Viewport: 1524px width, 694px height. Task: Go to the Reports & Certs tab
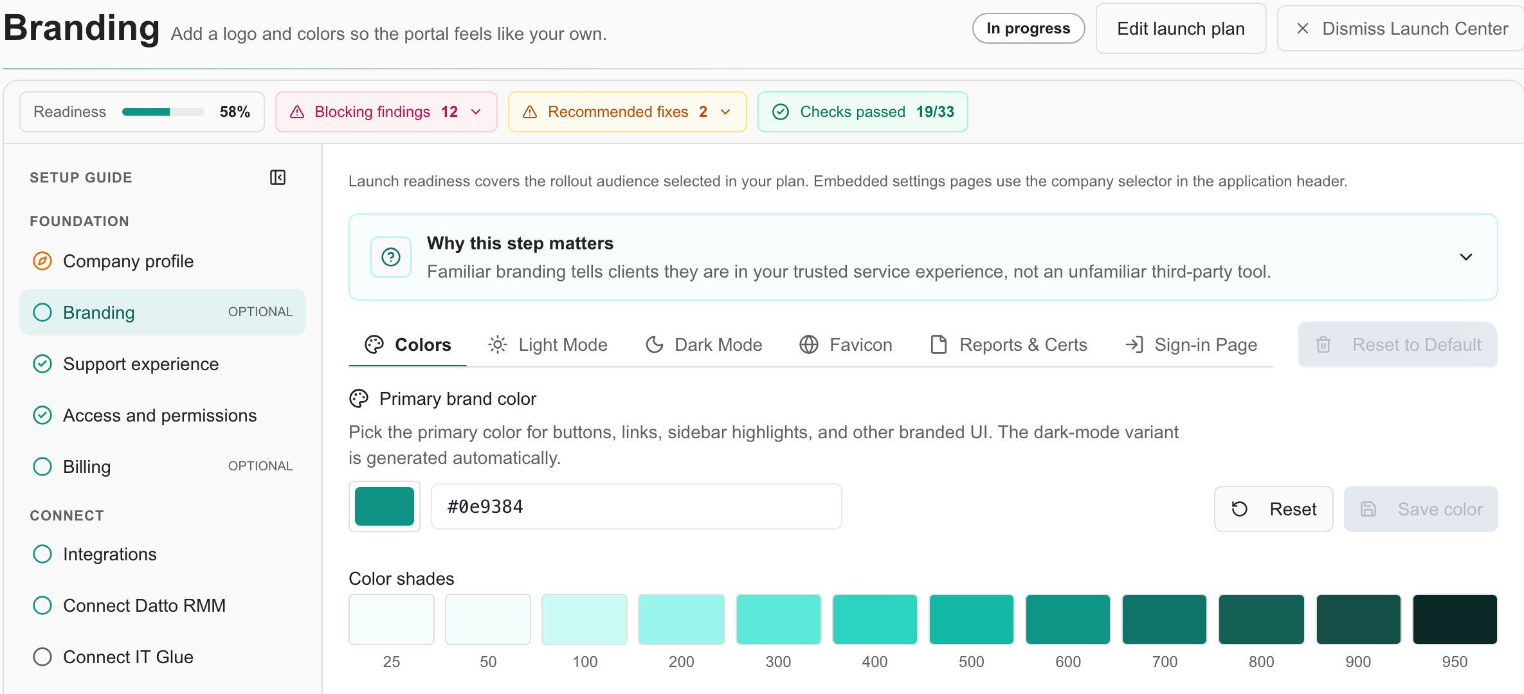[1009, 345]
